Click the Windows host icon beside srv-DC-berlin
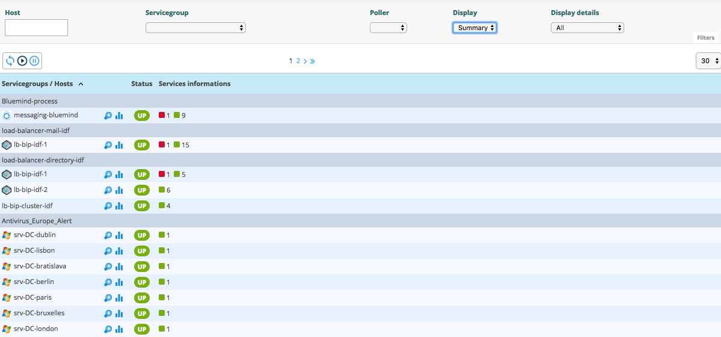The height and width of the screenshot is (337, 721). (7, 282)
